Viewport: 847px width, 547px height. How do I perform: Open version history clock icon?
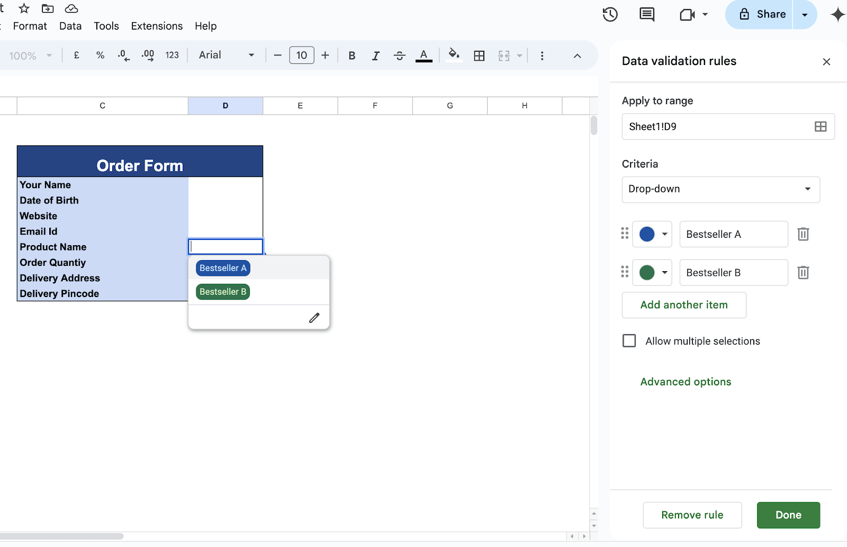pyautogui.click(x=610, y=15)
